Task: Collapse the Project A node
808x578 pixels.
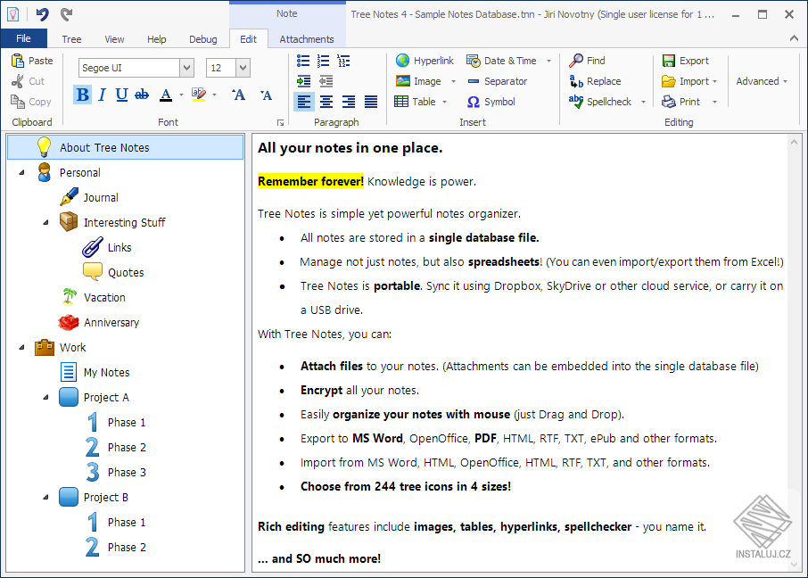Action: point(45,398)
